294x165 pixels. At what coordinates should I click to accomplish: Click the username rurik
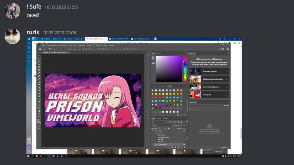(x=33, y=32)
